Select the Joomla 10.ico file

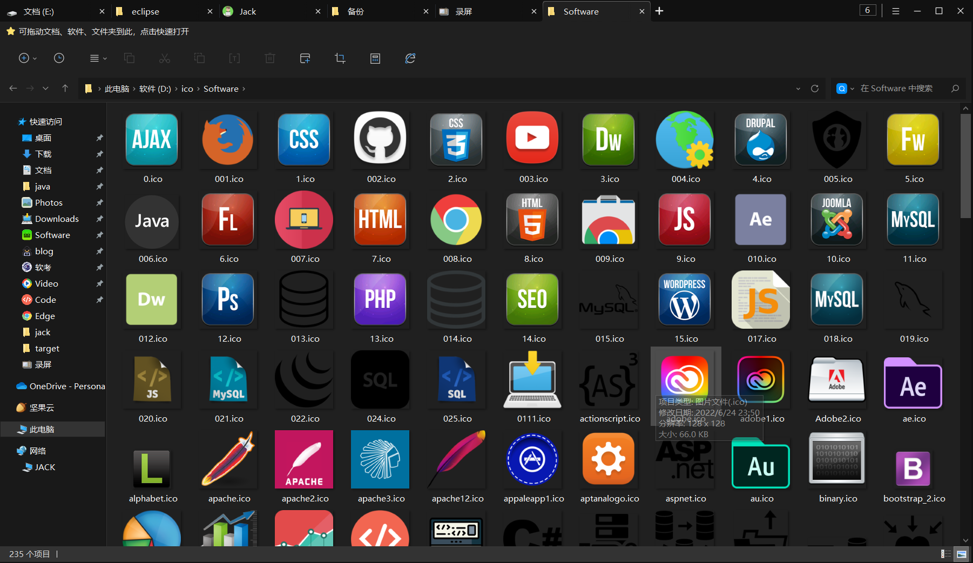click(837, 228)
